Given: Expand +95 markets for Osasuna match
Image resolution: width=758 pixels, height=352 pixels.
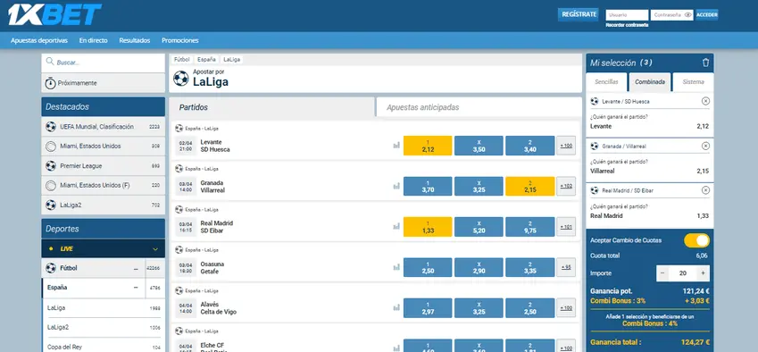Looking at the screenshot, I should 566,267.
